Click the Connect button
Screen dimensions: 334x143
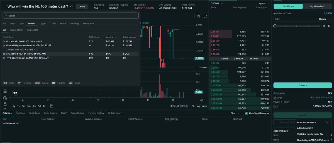(303, 85)
